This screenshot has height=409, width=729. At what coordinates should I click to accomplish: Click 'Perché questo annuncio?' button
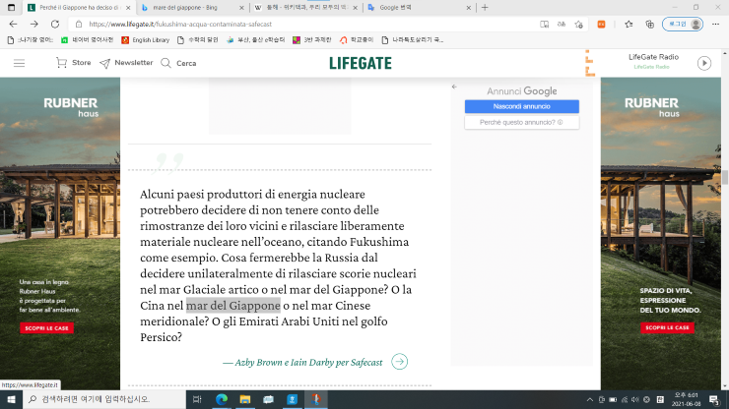pyautogui.click(x=521, y=123)
